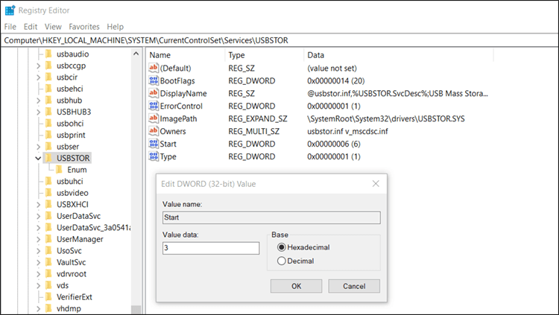Expand the UserManager tree node
The width and height of the screenshot is (559, 315).
(38, 239)
